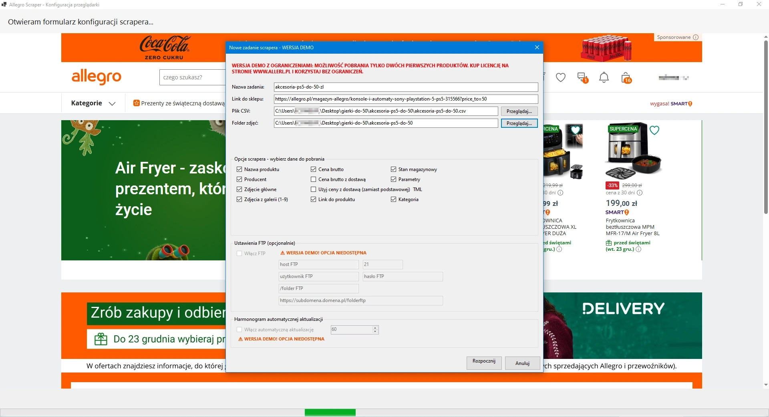Click Przeglądaj next to Plik CSV

(x=519, y=111)
